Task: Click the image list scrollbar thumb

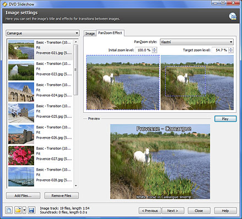Action: click(x=76, y=70)
